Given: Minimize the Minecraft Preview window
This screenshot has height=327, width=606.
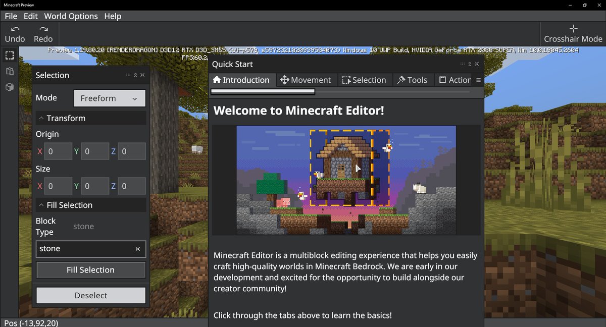Looking at the screenshot, I should [570, 5].
